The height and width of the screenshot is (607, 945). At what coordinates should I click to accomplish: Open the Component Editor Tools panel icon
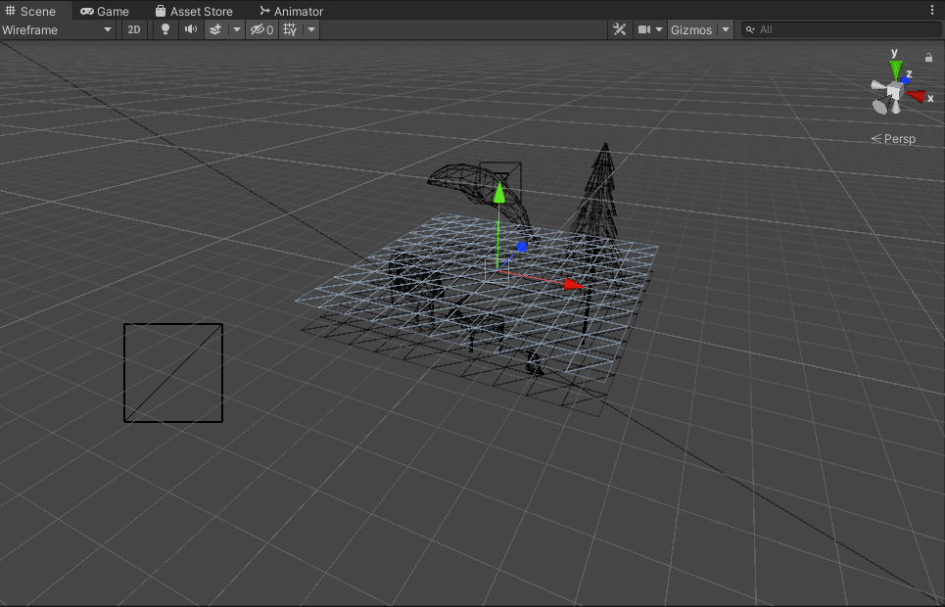[620, 29]
